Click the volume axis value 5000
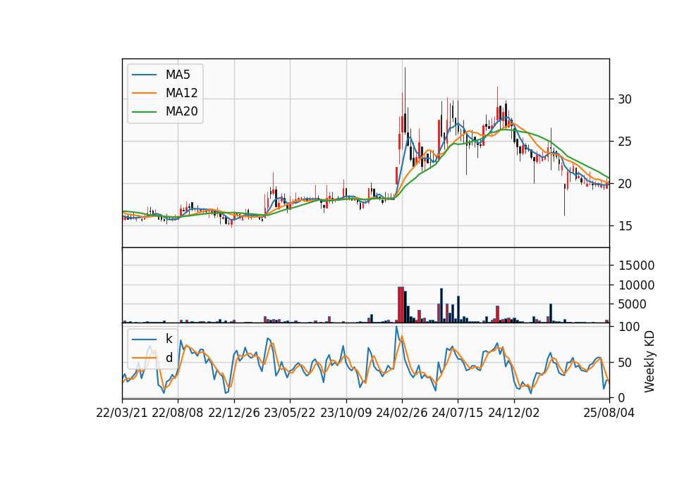 632,304
